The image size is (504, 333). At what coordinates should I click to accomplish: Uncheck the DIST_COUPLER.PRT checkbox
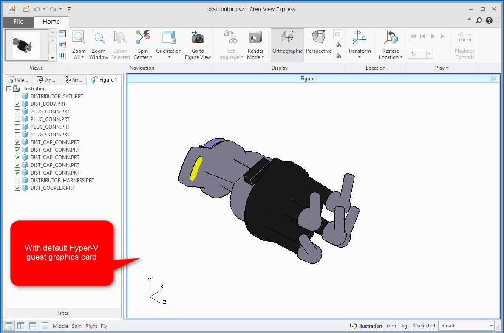[x=17, y=188]
